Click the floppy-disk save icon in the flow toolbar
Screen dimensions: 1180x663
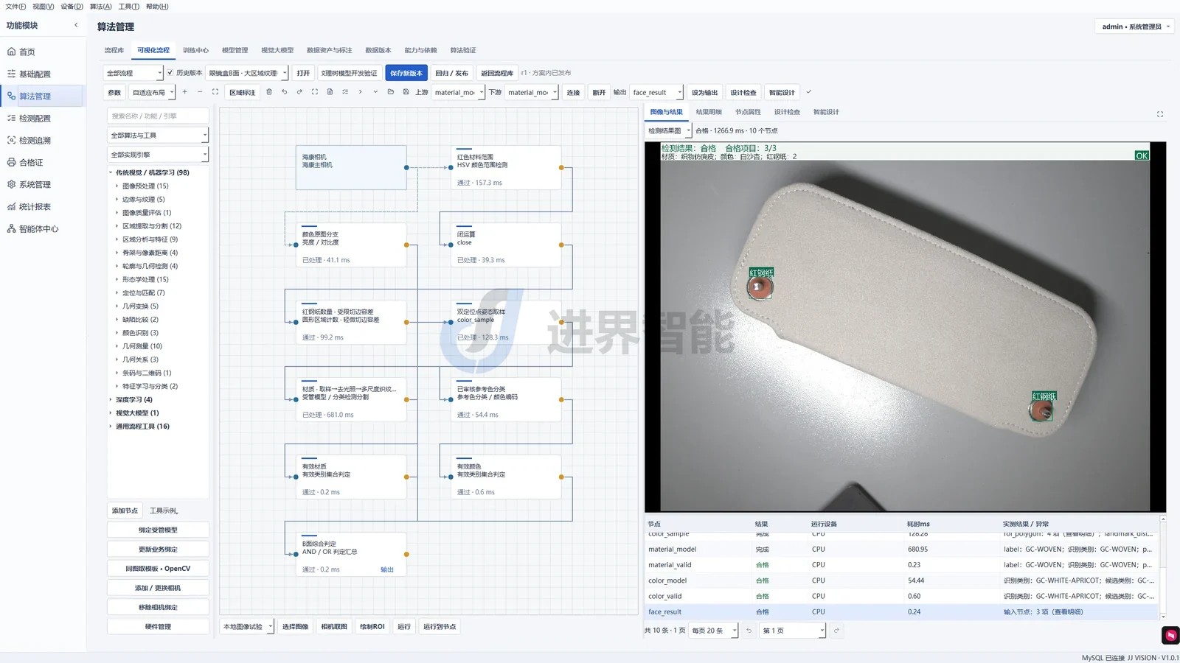click(406, 92)
